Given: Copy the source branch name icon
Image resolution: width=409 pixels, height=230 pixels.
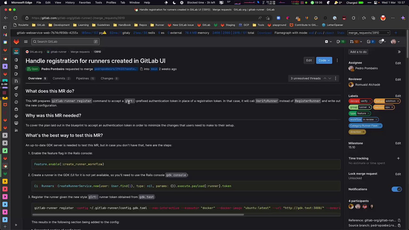Looking at the screenshot, I should [x=142, y=69].
